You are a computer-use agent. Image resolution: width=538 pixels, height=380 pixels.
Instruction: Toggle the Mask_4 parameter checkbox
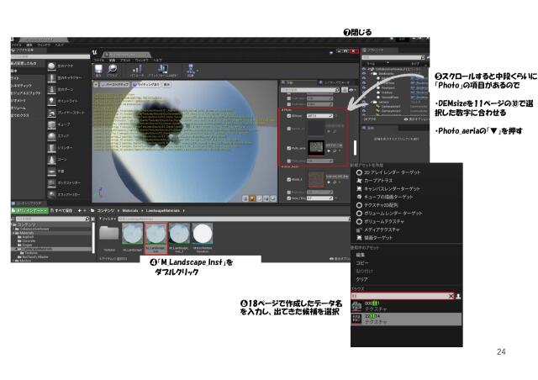287,178
